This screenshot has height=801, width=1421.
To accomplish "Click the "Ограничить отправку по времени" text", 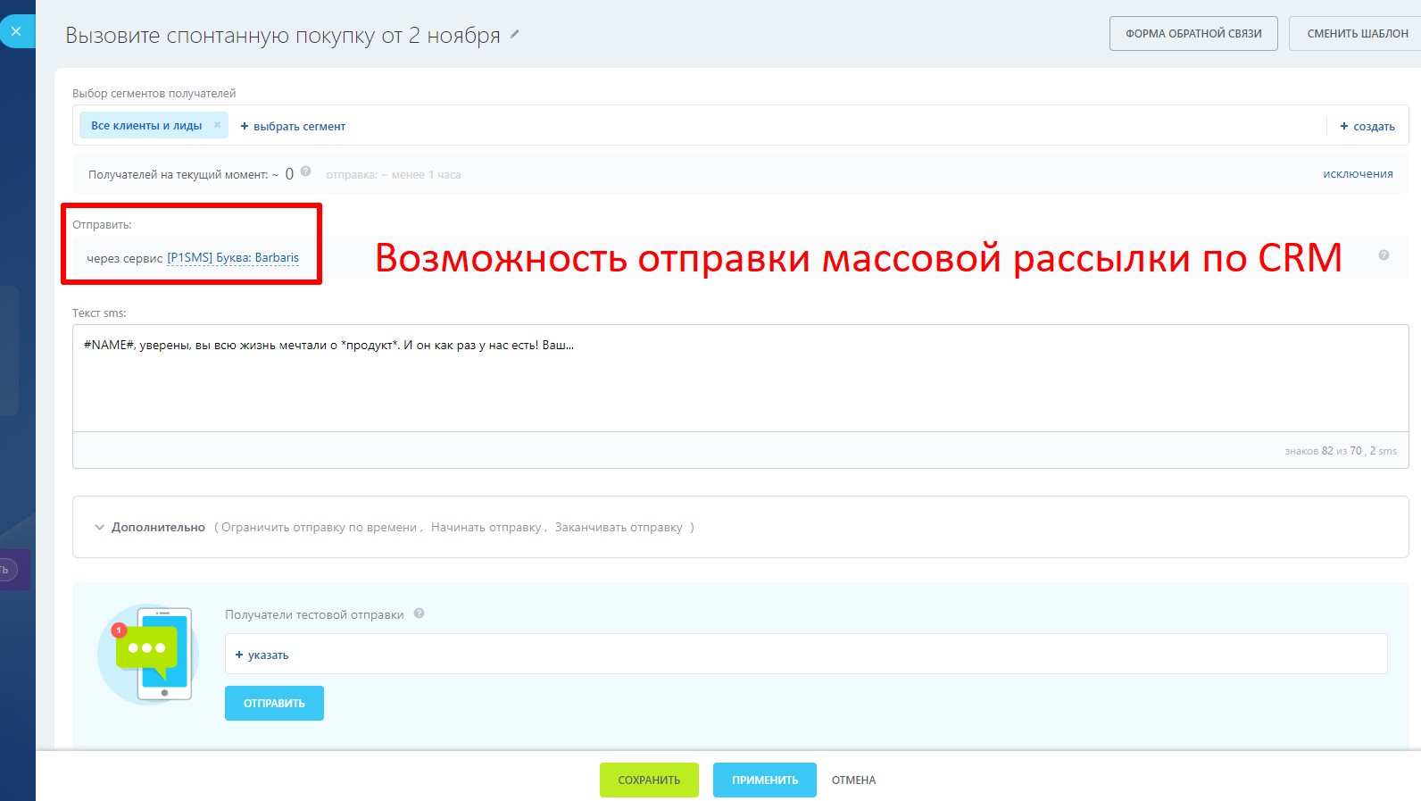I will (x=319, y=528).
